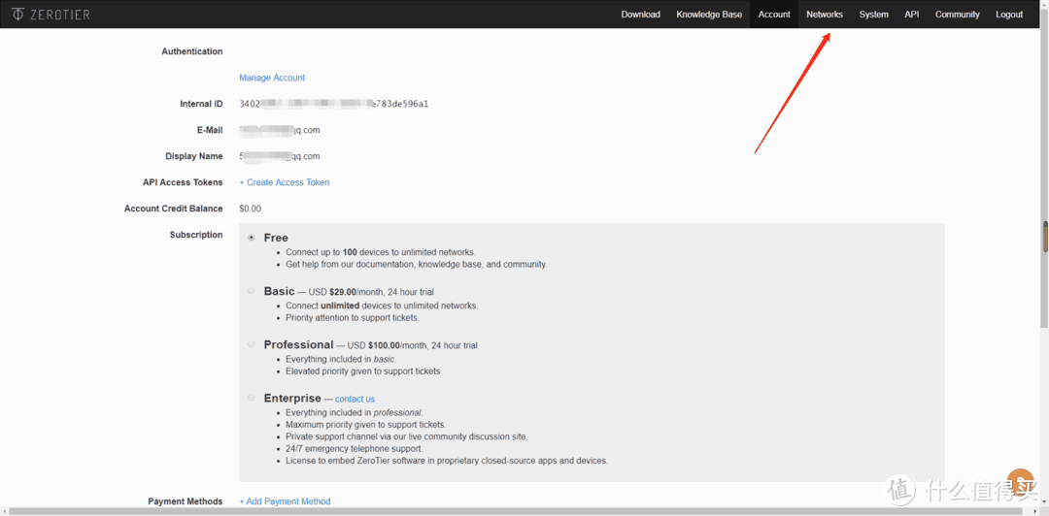Open the Enterprise contact us link
The image size is (1049, 516).
pos(355,399)
